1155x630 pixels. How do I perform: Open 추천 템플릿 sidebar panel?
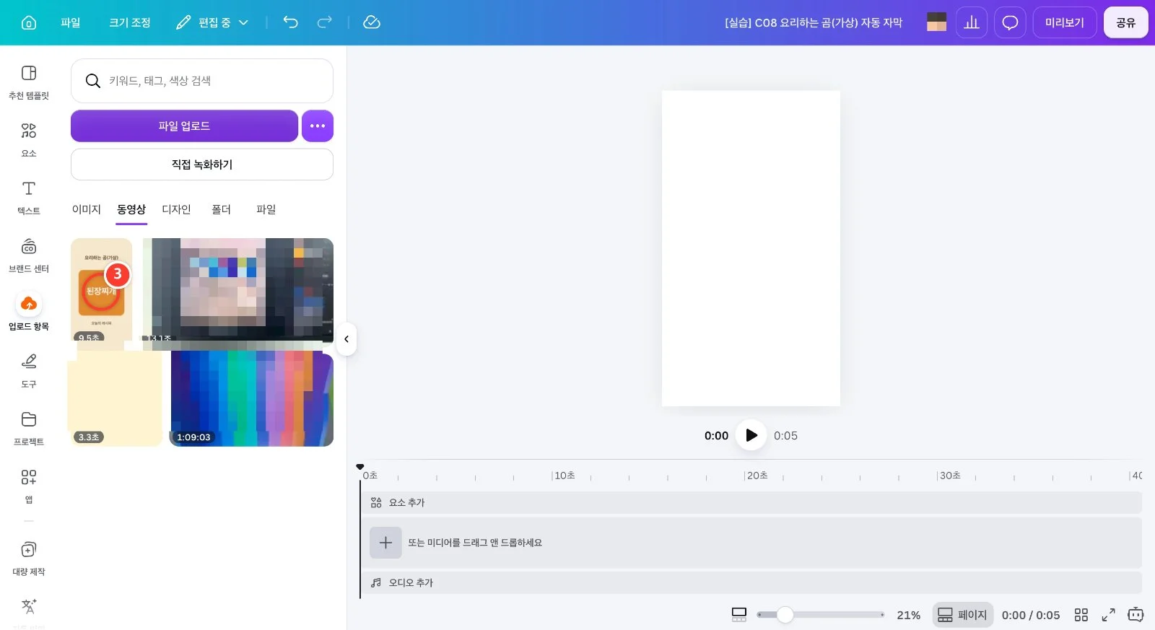tap(29, 82)
